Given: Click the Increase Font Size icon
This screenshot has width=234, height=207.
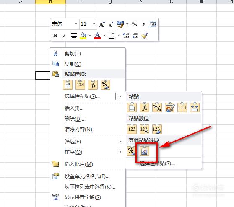Looking at the screenshot, I should (x=102, y=24).
